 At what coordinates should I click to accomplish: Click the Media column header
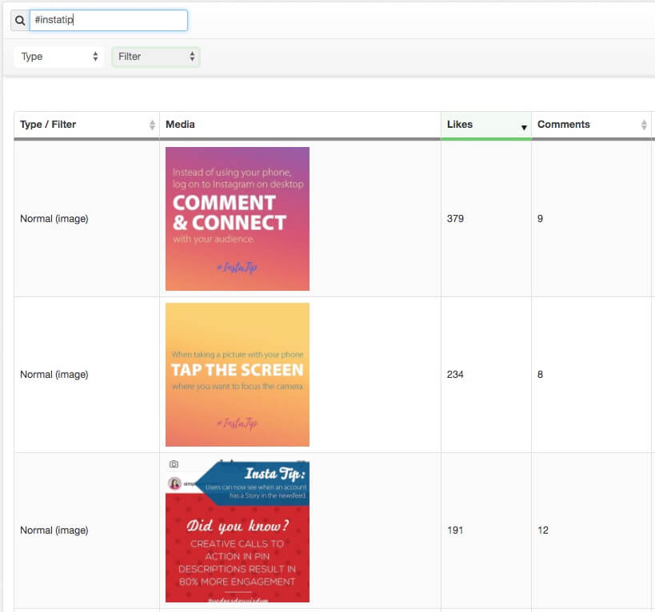click(300, 125)
